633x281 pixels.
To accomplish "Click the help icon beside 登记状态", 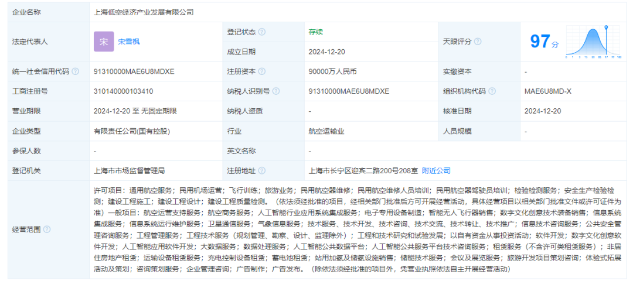I will tap(262, 32).
